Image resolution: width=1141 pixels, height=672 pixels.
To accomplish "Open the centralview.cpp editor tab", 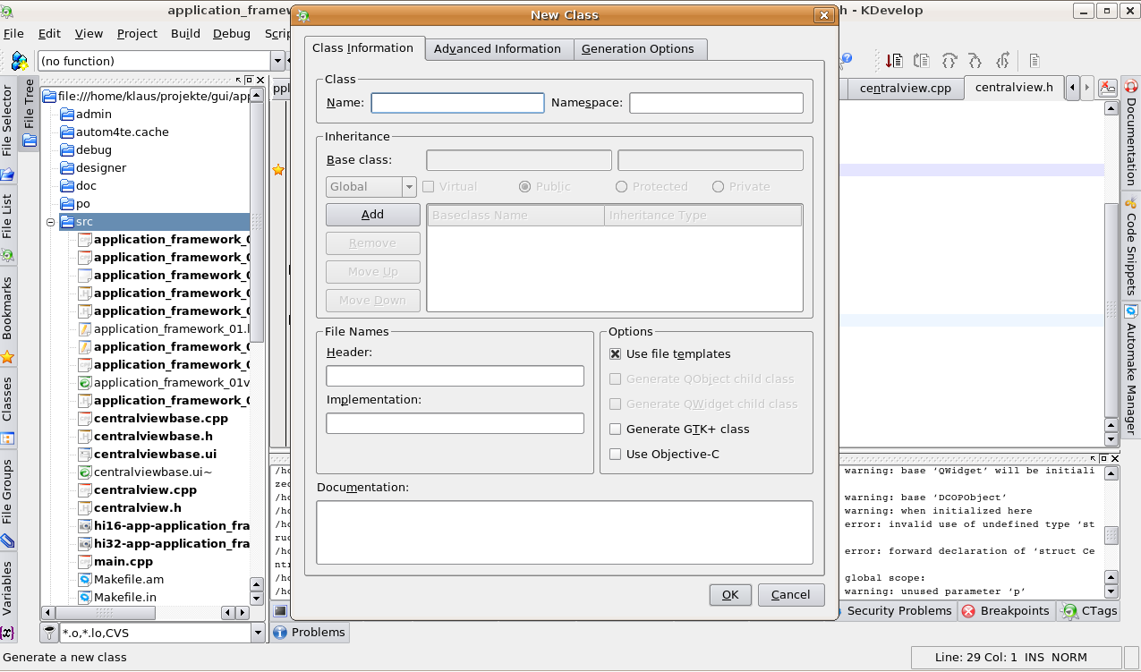I will pos(906,88).
